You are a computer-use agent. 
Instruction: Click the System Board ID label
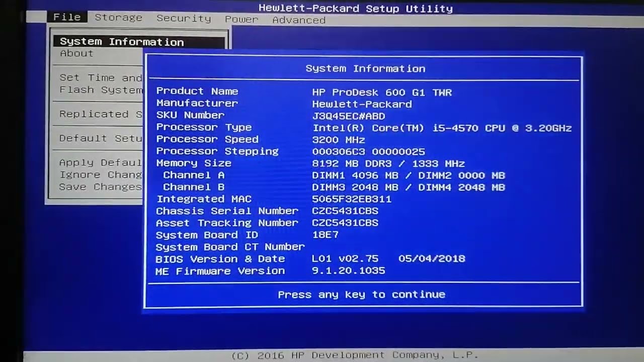click(x=207, y=235)
